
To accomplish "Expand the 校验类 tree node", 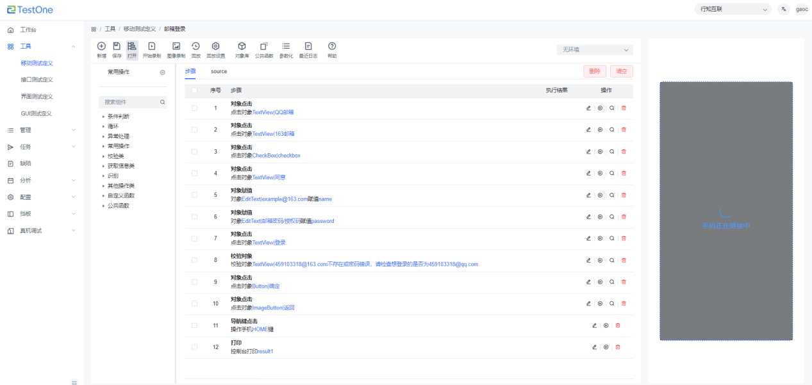I will [x=103, y=156].
